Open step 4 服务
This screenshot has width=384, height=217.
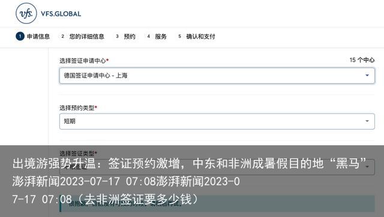157,36
